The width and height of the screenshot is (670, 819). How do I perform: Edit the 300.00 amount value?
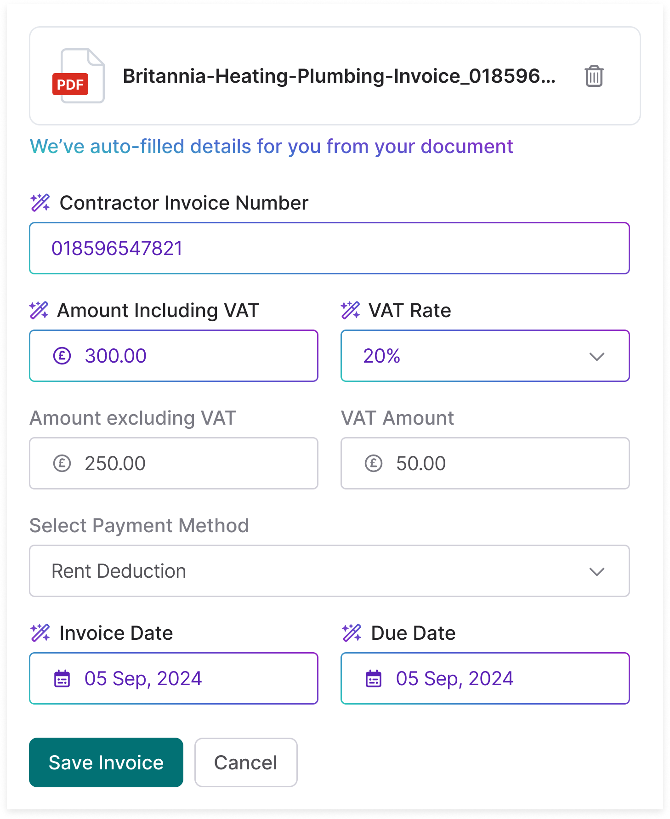[x=116, y=355]
